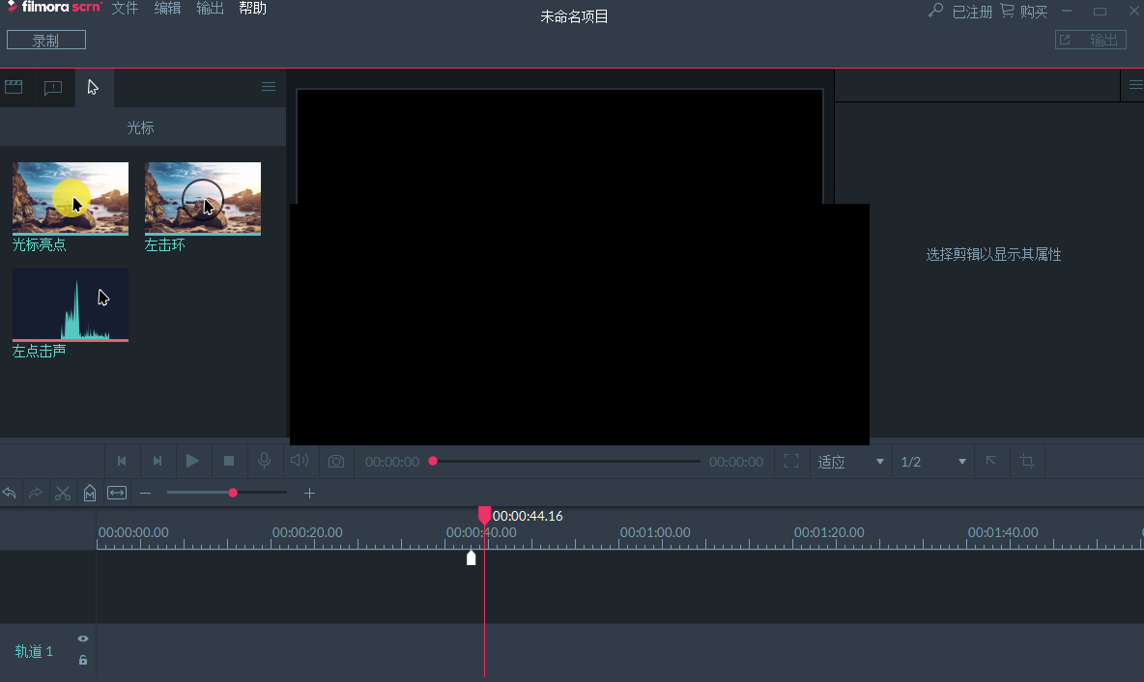Open the 适应 zoom dropdown
The image size is (1144, 682).
851,462
